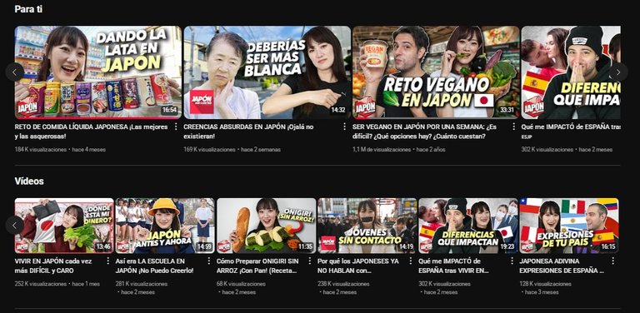This screenshot has width=640, height=313.
Task: Click the 184 K visualizaciones text
Action: 40,150
